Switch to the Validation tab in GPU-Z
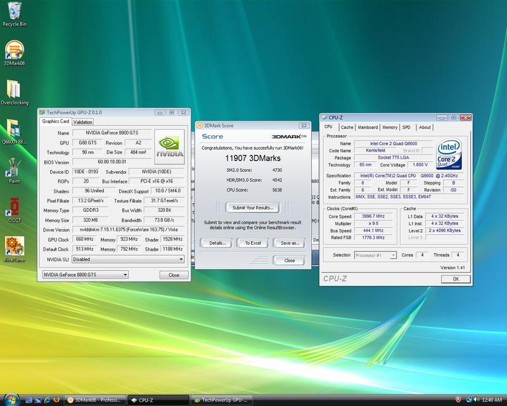507x406 pixels. click(x=82, y=122)
